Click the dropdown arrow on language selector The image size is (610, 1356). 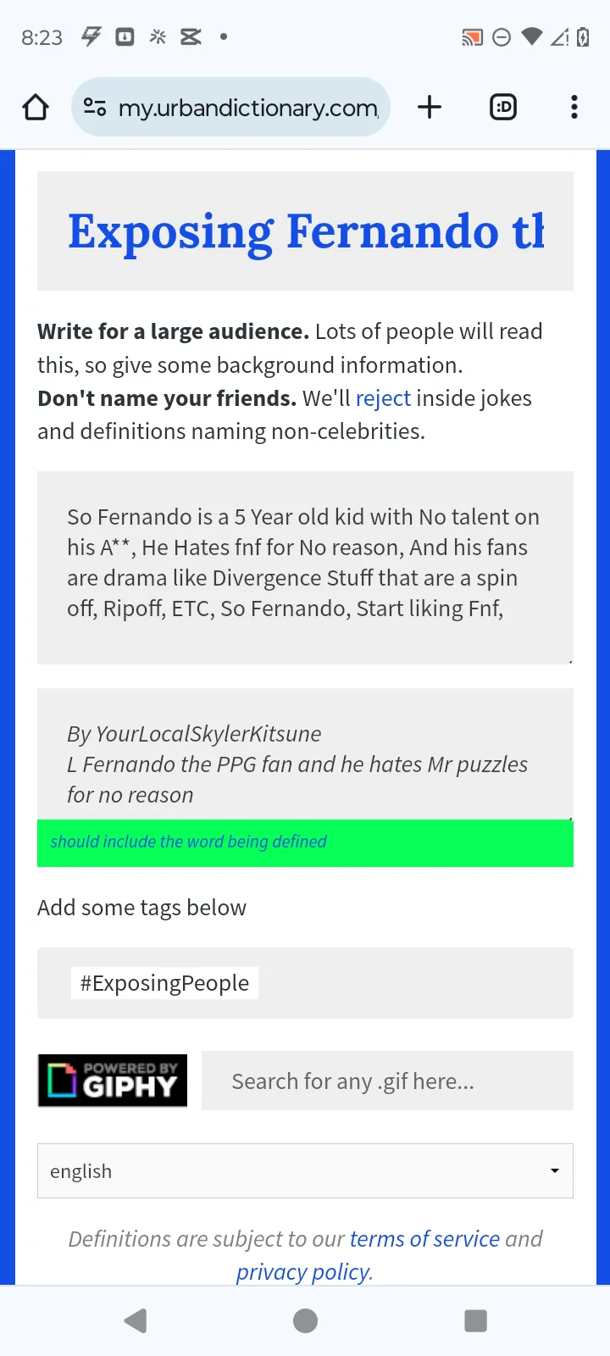(555, 1171)
